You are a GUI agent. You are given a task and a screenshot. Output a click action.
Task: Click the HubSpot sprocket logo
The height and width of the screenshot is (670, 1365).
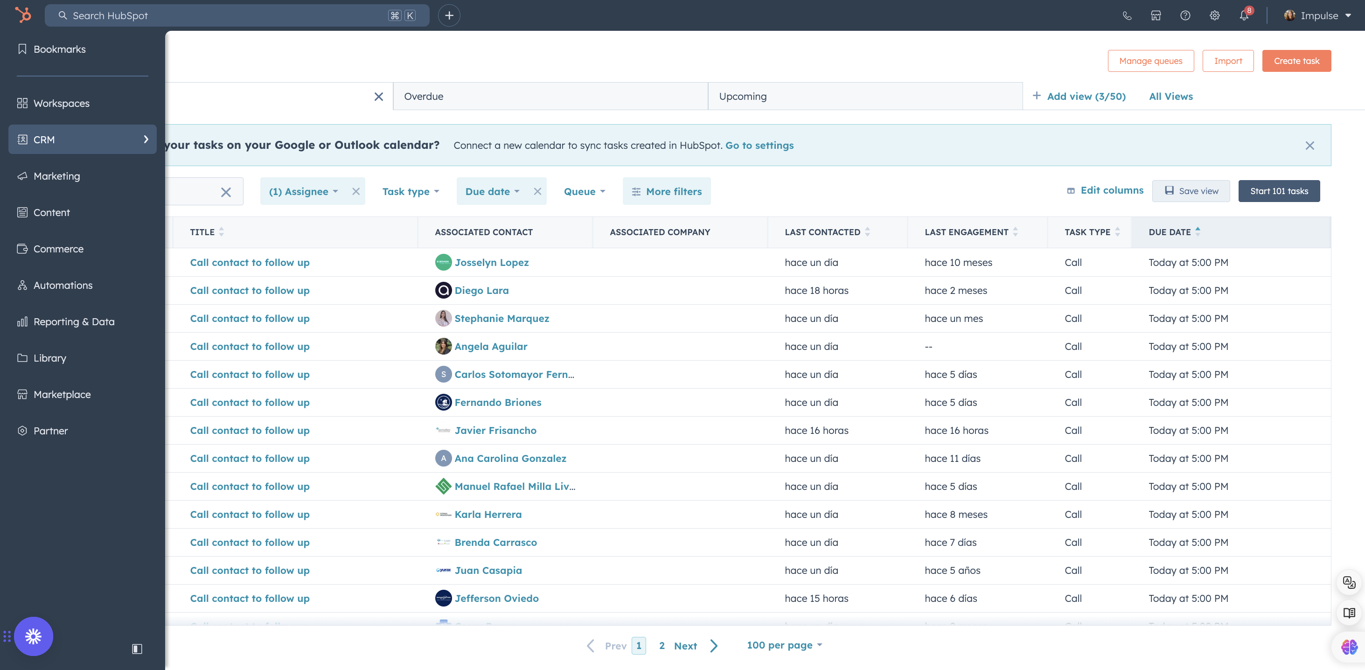coord(23,15)
